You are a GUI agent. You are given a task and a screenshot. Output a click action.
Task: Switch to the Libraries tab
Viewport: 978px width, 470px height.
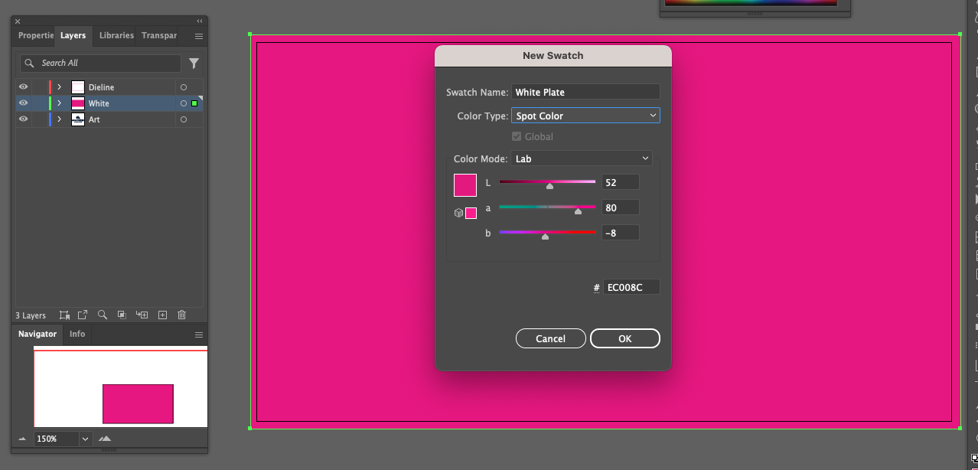[x=116, y=35]
